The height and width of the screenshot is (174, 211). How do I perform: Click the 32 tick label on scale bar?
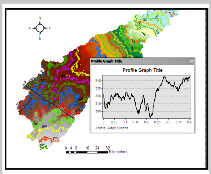[108, 148]
